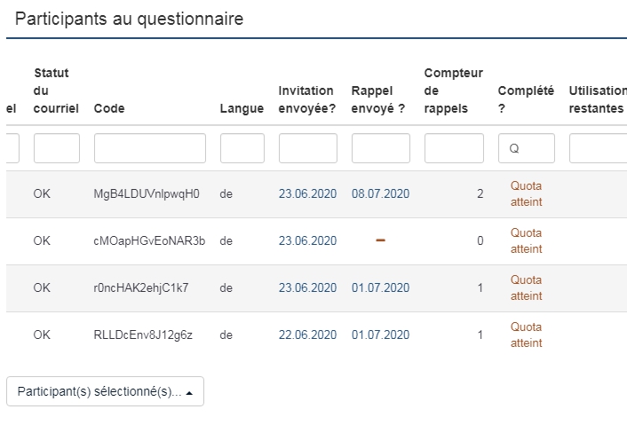The height and width of the screenshot is (425, 627).
Task: Click the Complété filter field containing Q
Action: pos(527,148)
